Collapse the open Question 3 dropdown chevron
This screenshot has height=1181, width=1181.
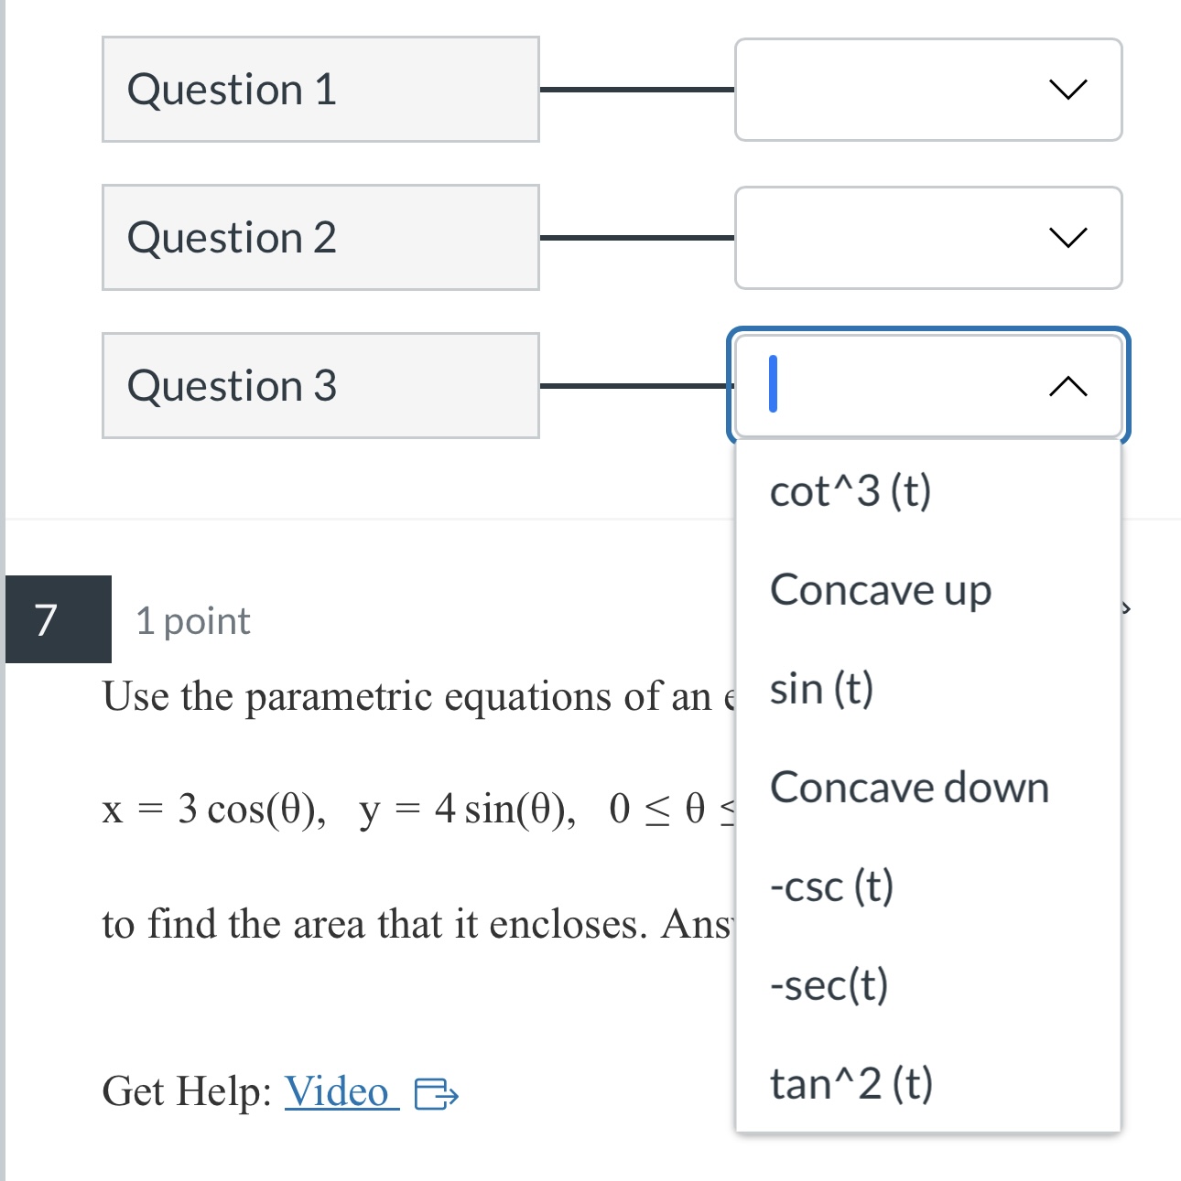(1067, 386)
